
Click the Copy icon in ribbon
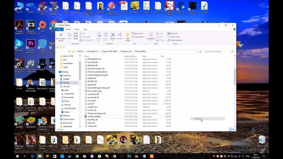[x=69, y=36]
